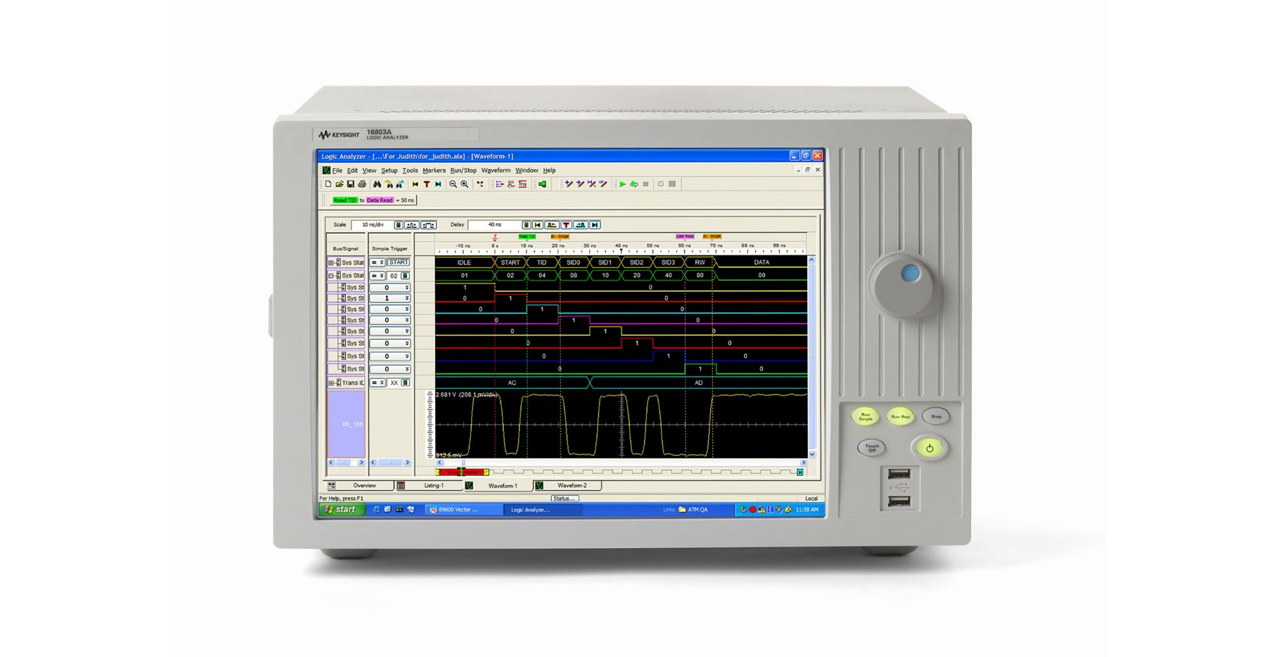Save the configuration with the Save icon

click(x=350, y=184)
